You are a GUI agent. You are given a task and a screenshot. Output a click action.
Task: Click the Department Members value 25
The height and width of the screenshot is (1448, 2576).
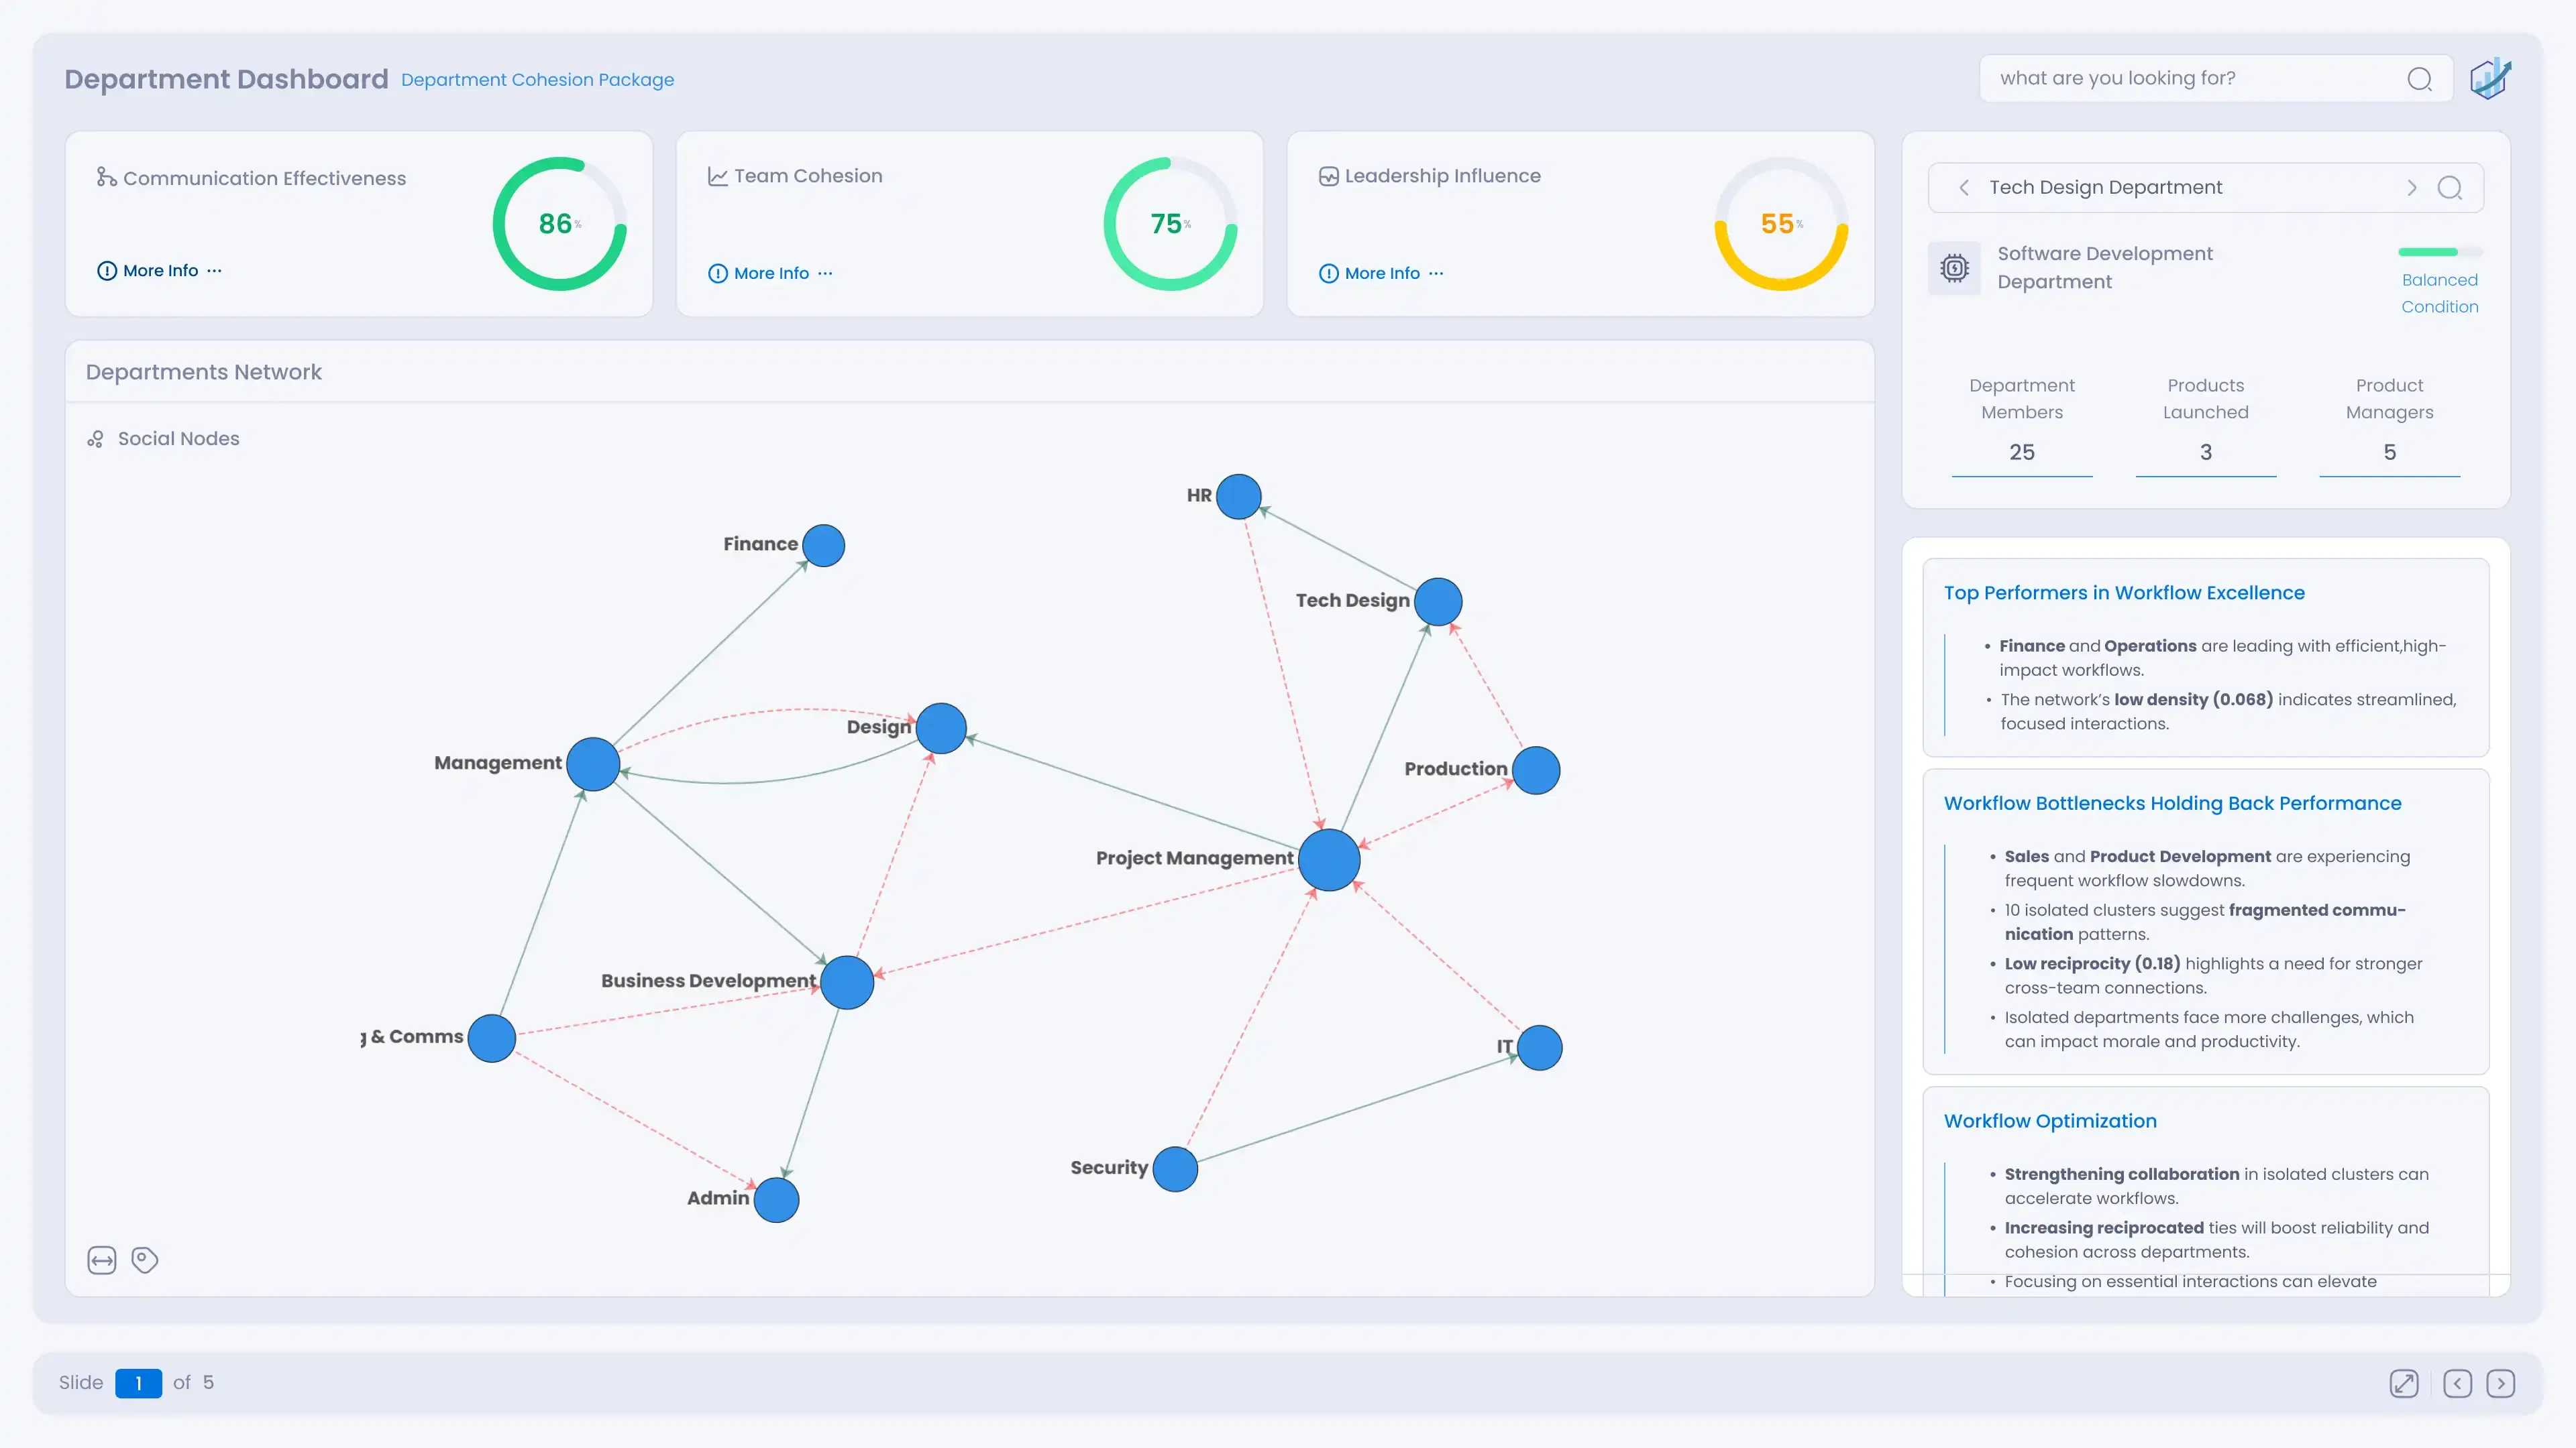2022,452
